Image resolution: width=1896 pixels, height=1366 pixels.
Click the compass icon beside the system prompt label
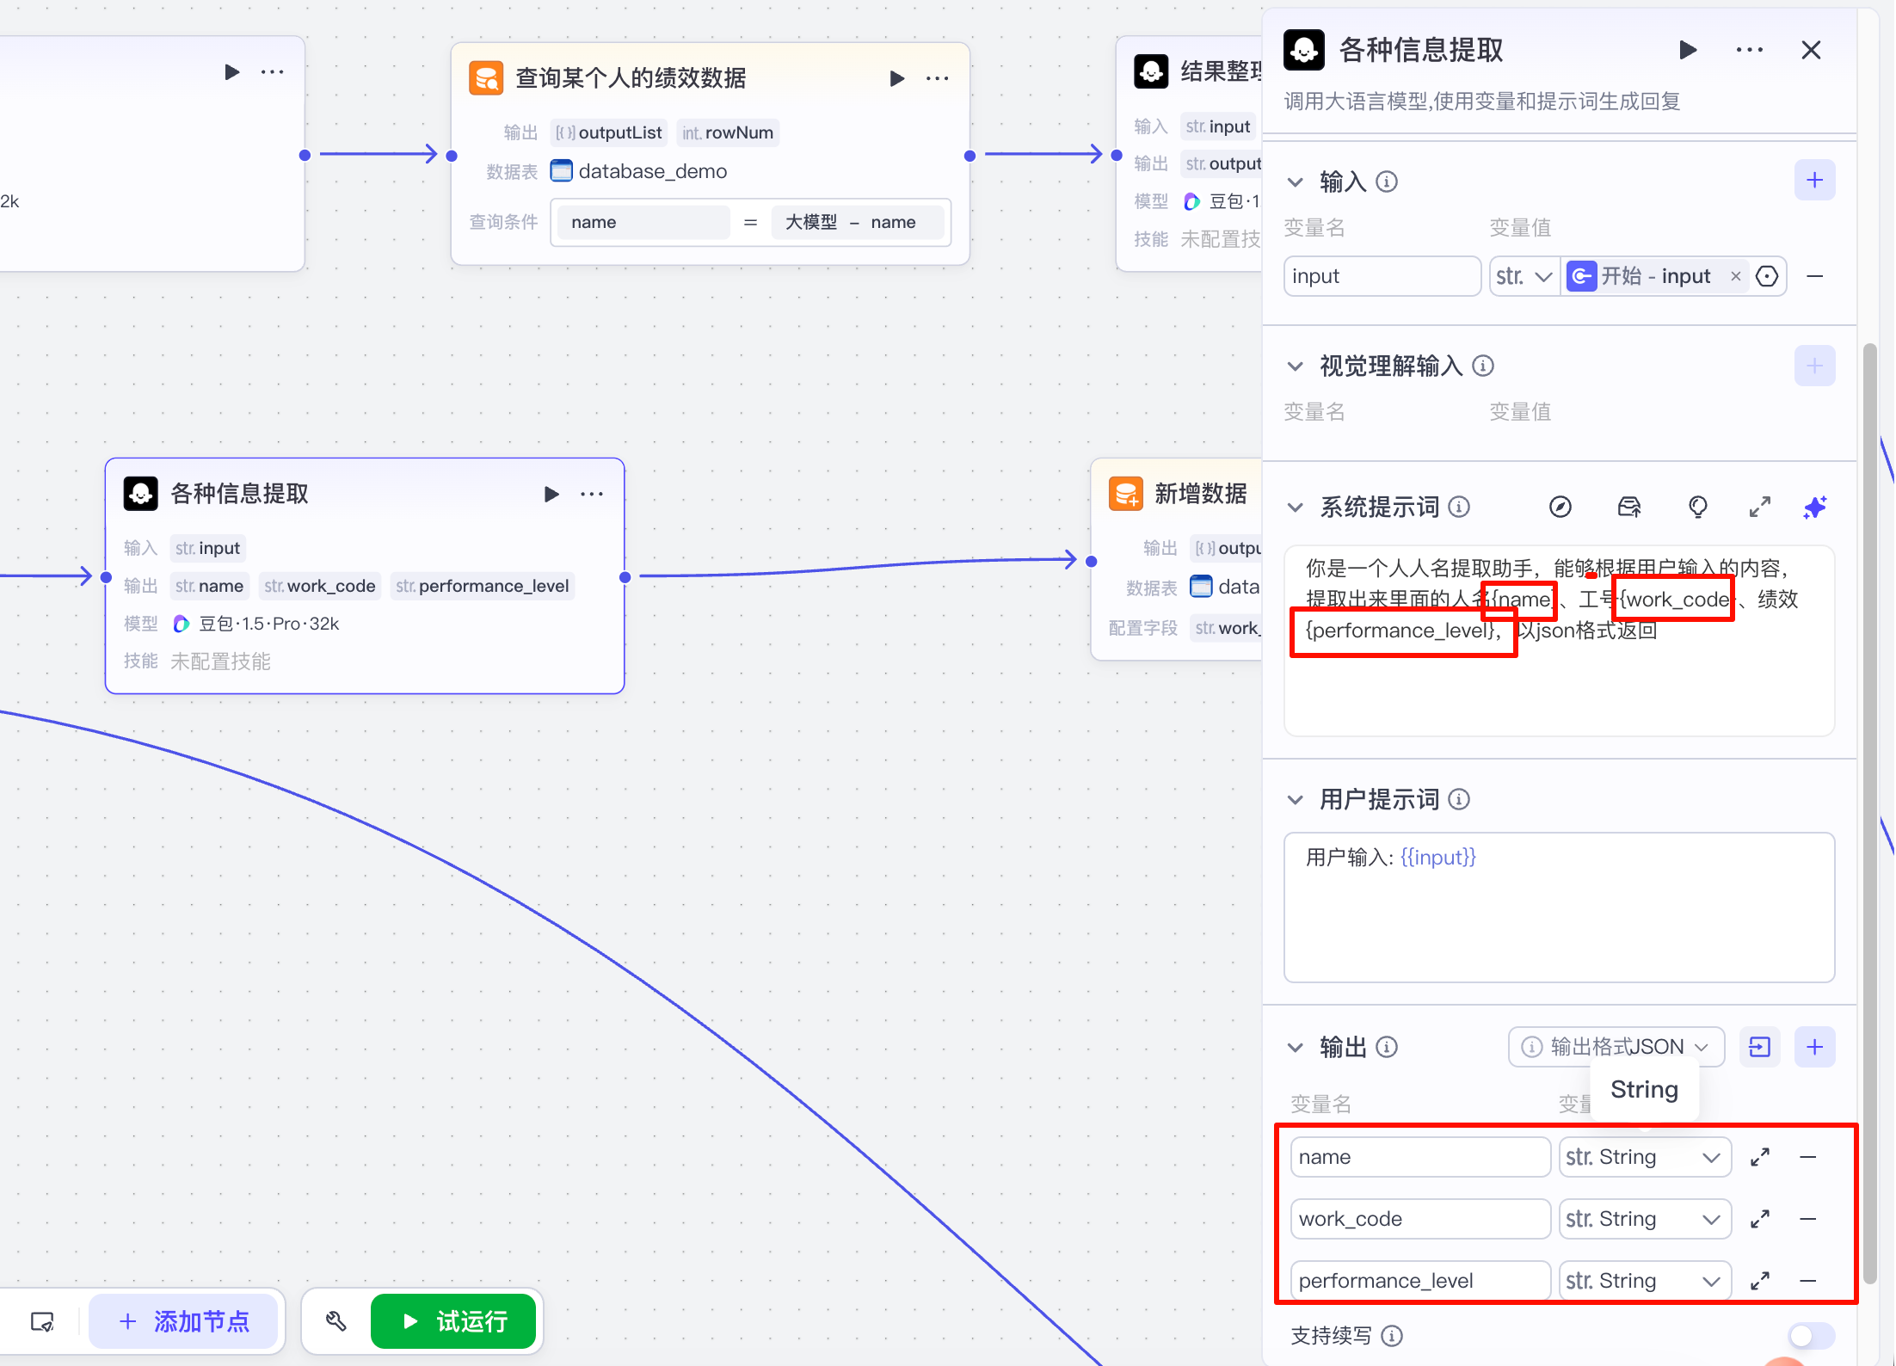coord(1560,508)
